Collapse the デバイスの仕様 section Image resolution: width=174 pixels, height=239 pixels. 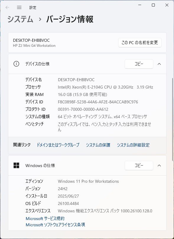159,64
